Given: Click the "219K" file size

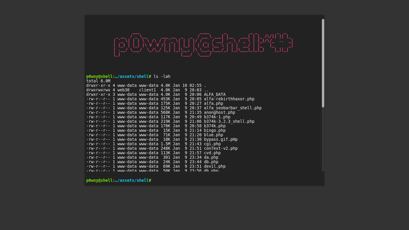Looking at the screenshot, I should point(166,121).
